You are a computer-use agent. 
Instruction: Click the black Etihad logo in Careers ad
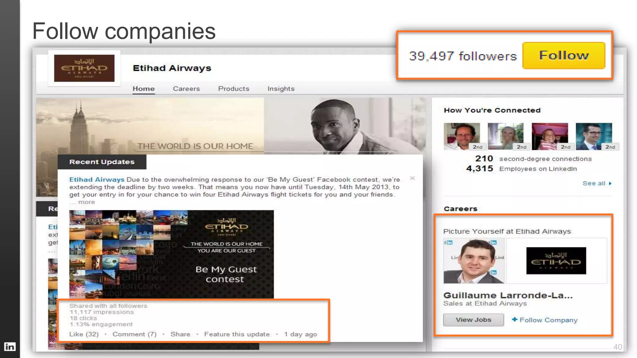coord(556,261)
